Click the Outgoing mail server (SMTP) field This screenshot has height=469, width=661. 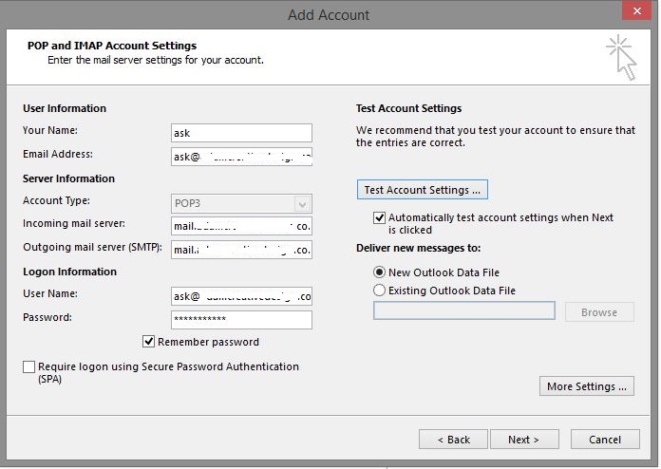pyautogui.click(x=241, y=250)
